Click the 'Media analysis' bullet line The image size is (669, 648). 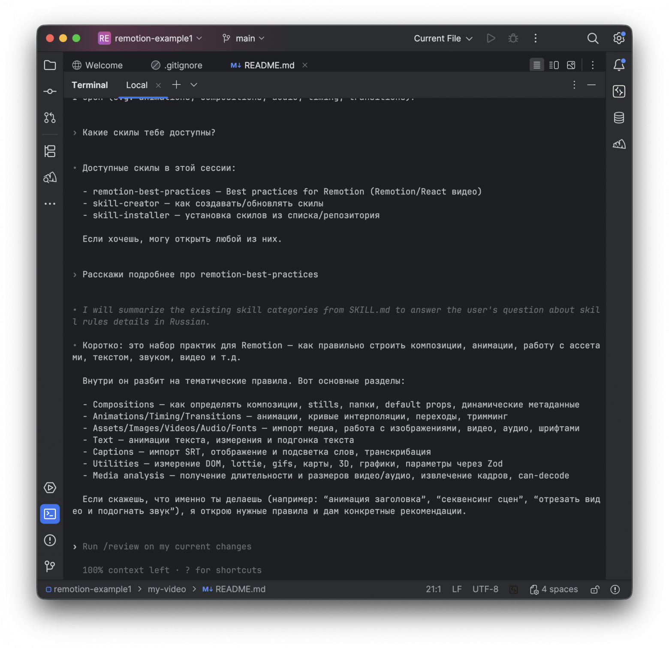point(326,475)
